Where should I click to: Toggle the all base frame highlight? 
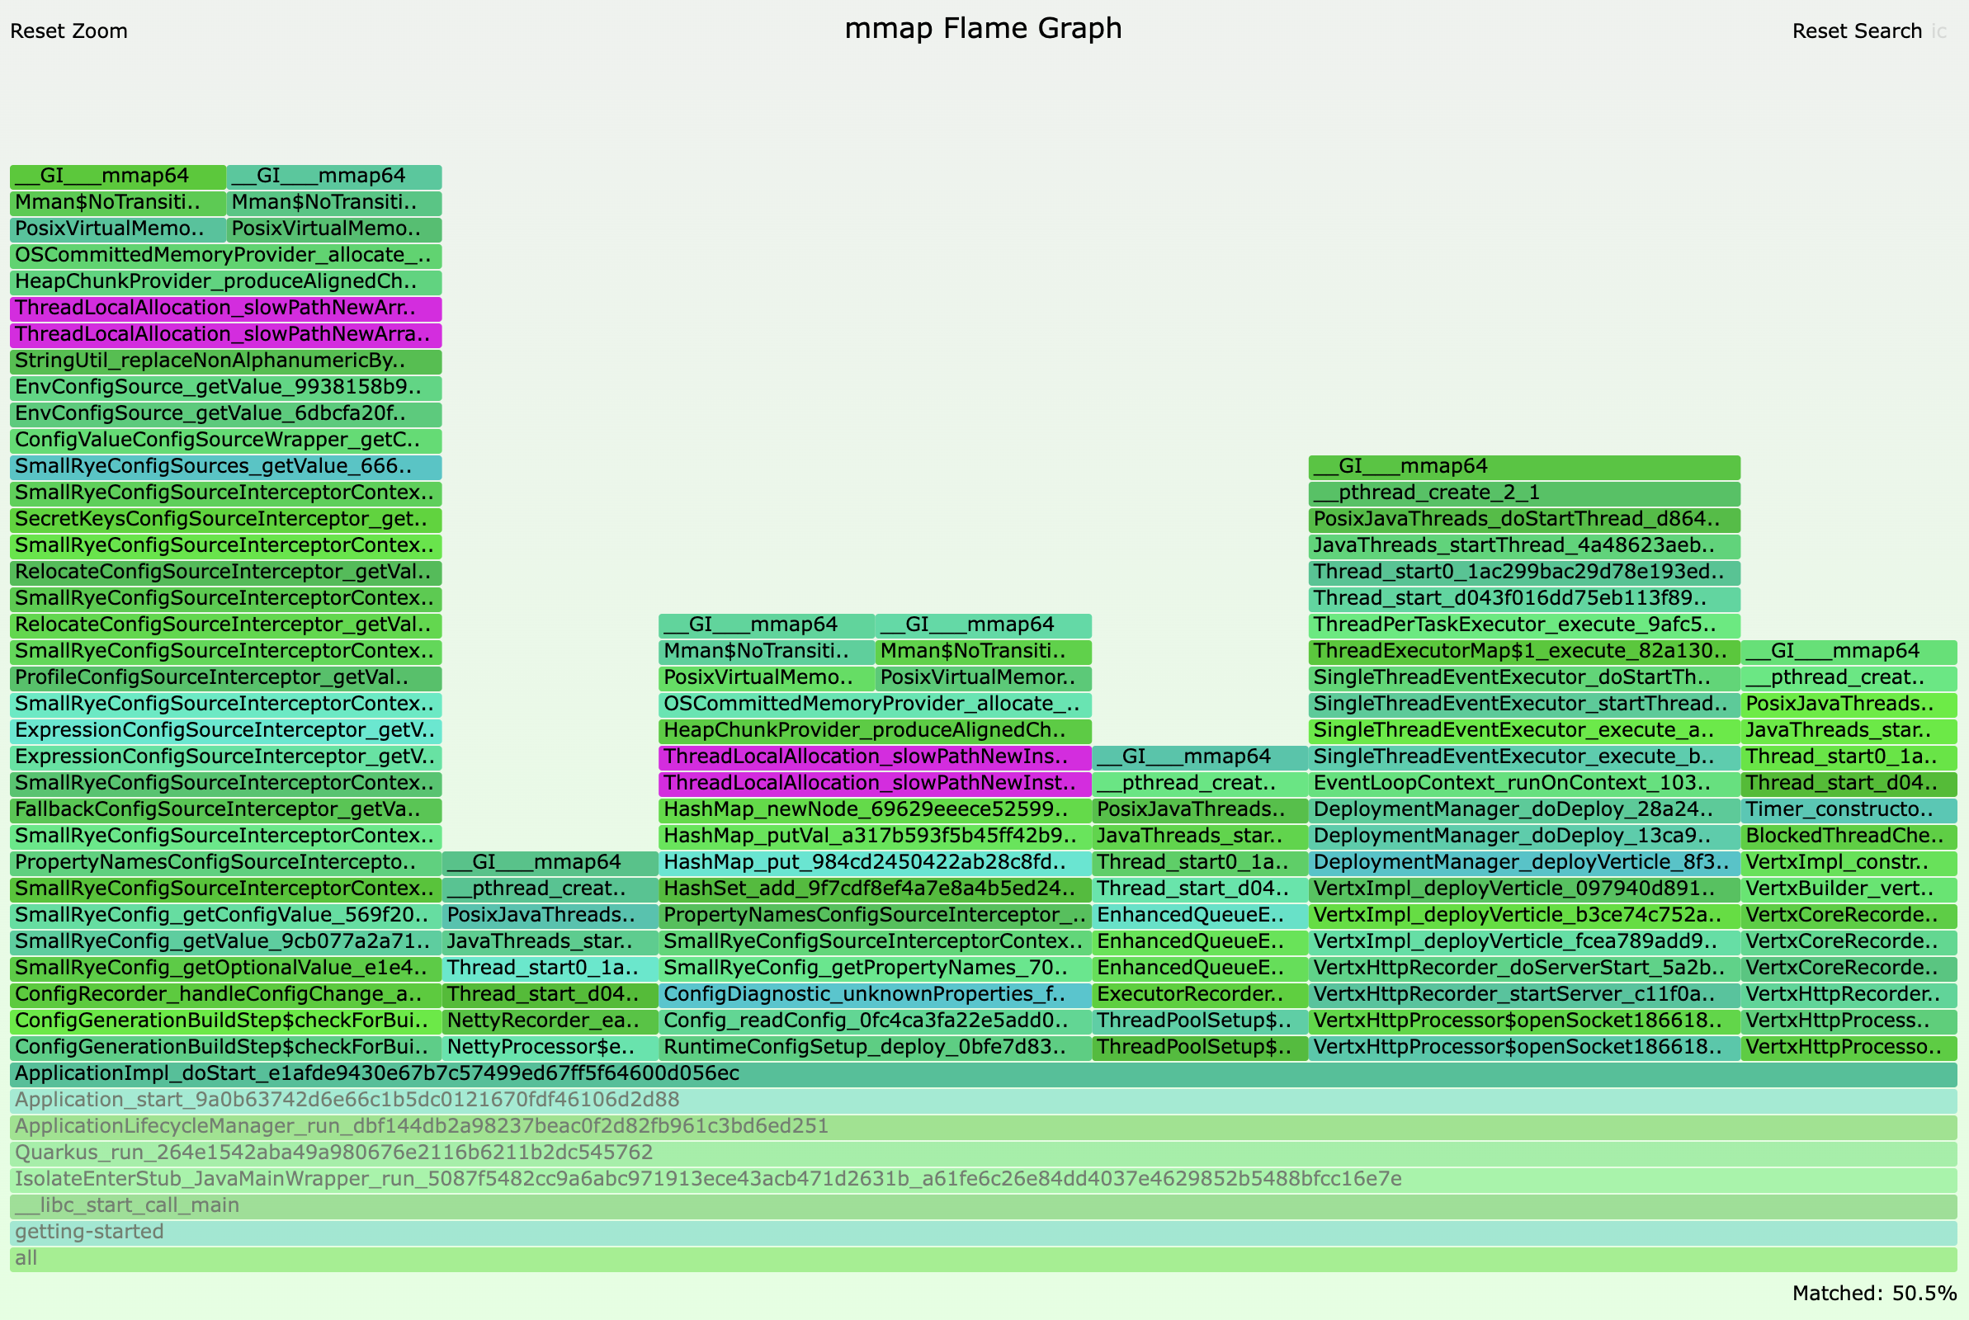[985, 1264]
